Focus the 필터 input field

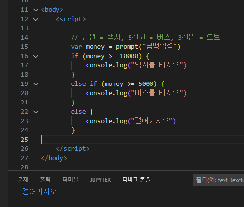pos(219,180)
